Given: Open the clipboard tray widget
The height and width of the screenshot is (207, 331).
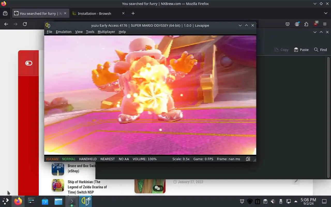Looking at the screenshot, I should (x=265, y=201).
